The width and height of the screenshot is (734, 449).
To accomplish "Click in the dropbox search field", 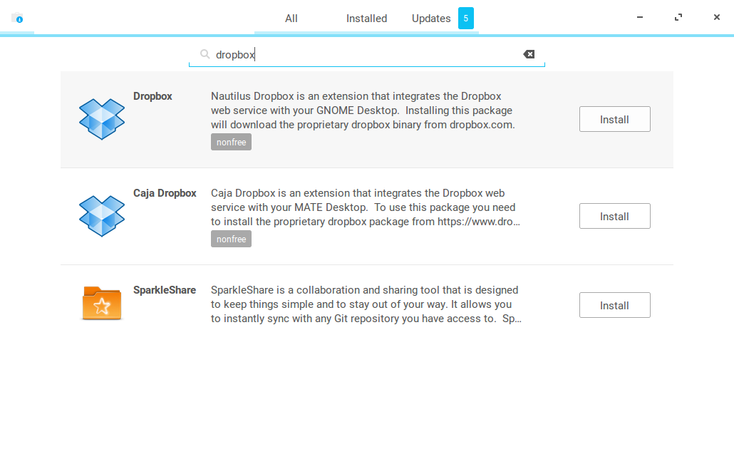I will pyautogui.click(x=366, y=55).
